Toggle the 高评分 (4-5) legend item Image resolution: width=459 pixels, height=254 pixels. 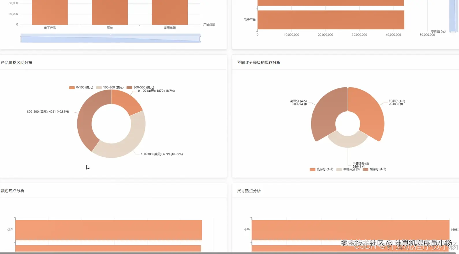click(x=374, y=169)
